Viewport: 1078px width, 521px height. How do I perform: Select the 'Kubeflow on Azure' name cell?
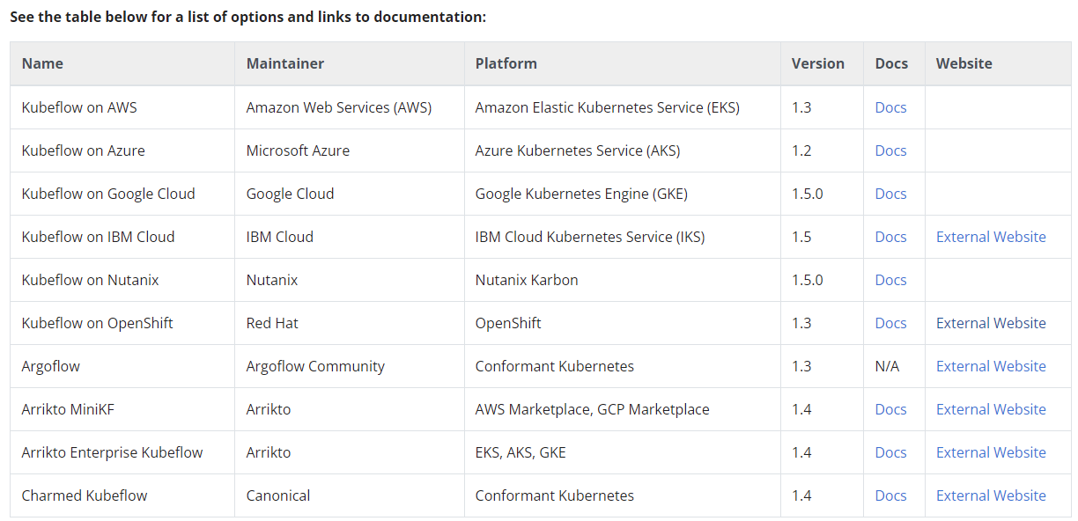(122, 150)
